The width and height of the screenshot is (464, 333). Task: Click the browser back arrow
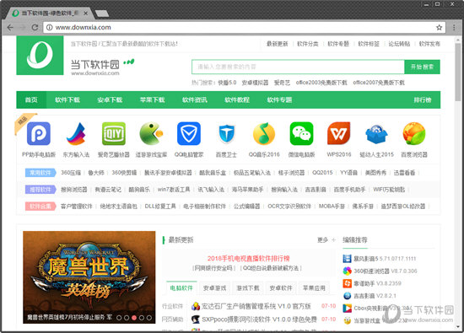[10, 28]
